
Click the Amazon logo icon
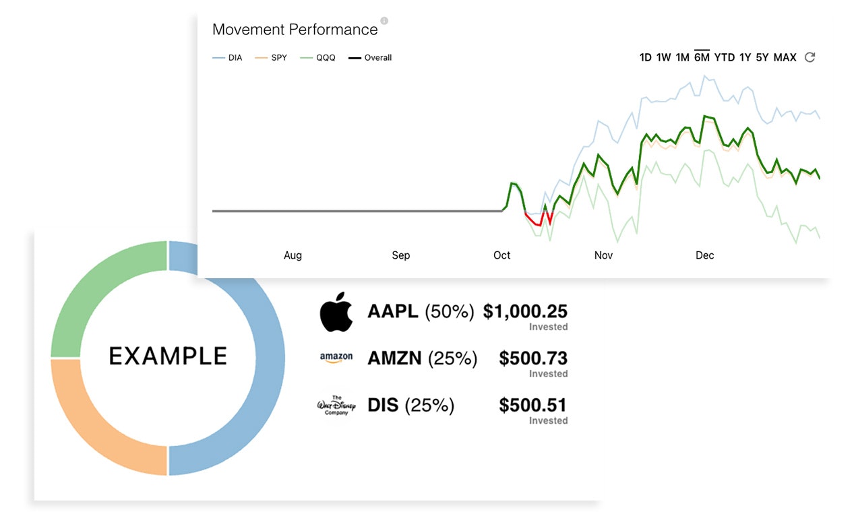pos(336,358)
